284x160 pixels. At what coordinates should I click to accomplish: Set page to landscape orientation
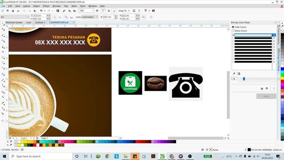pos(60,17)
